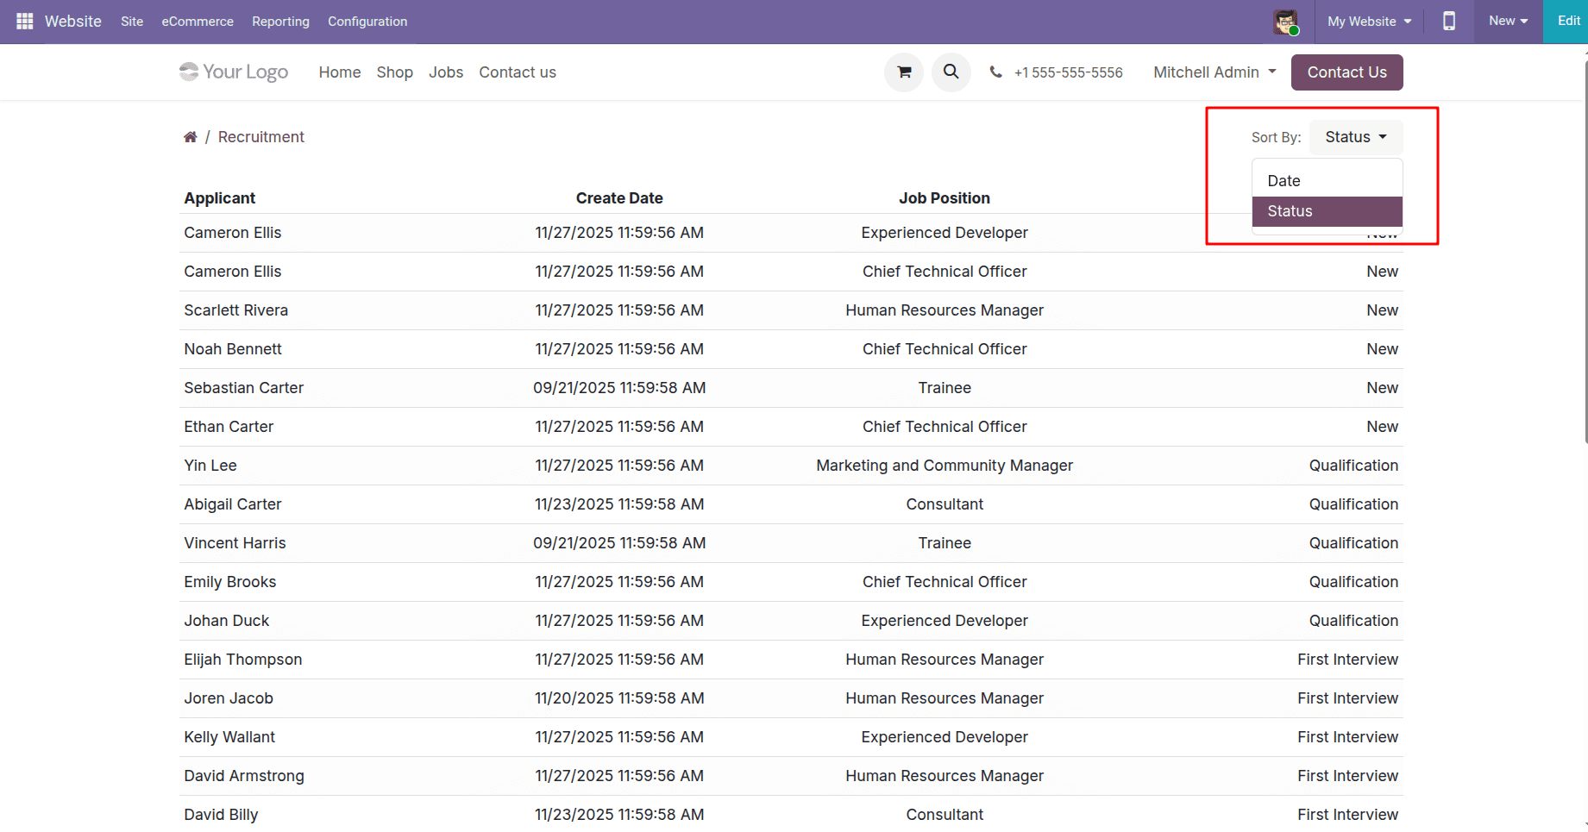Click the home breadcrumb icon

191,136
